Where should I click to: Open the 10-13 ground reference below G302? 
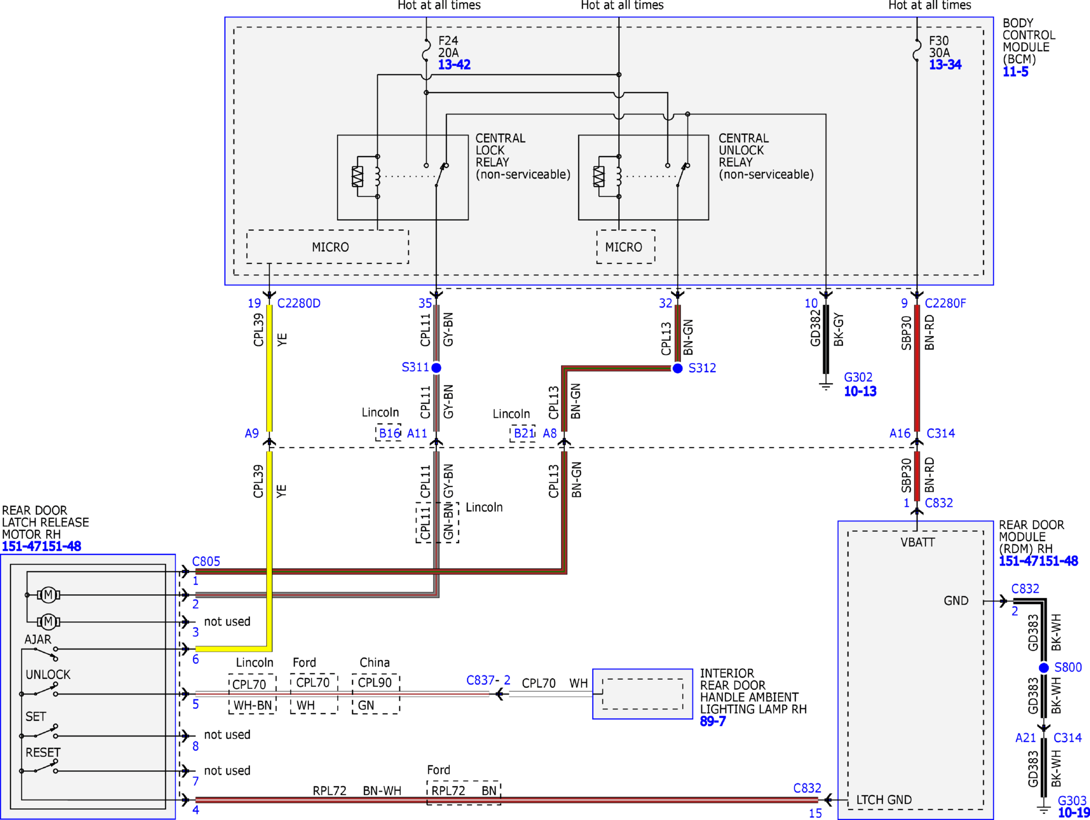[860, 392]
